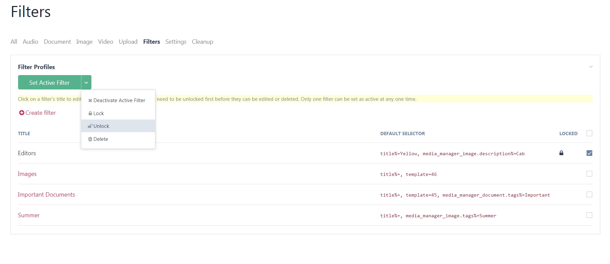Click the lock icon beside the Lock menu item
The height and width of the screenshot is (264, 610).
pos(90,113)
